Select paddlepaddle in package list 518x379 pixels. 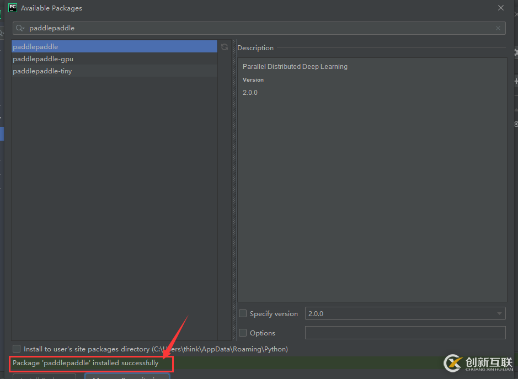click(x=114, y=46)
